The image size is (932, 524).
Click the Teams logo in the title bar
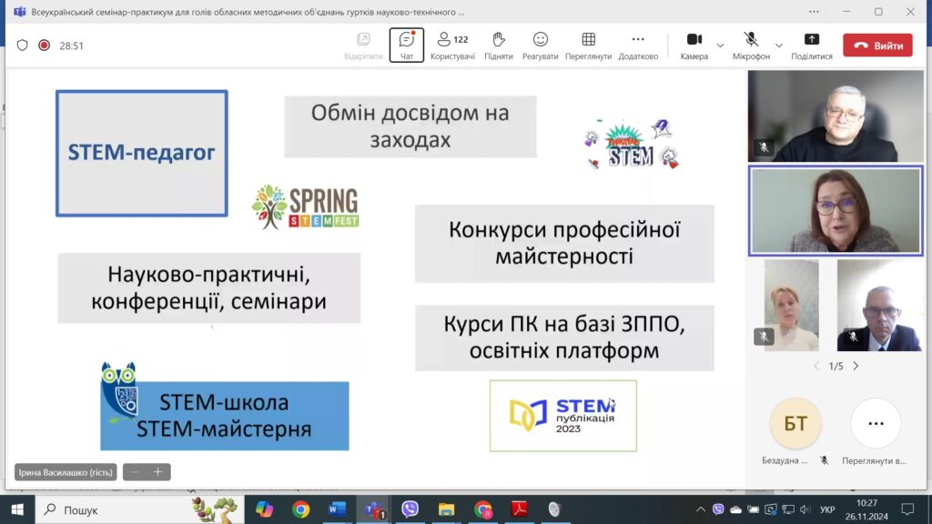(19, 11)
